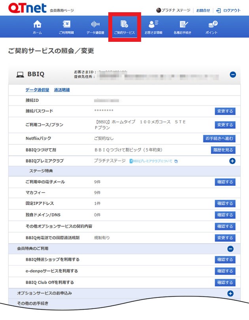Click the 接続ID row label
Image resolution: width=249 pixels, height=320 pixels.
coord(32,100)
